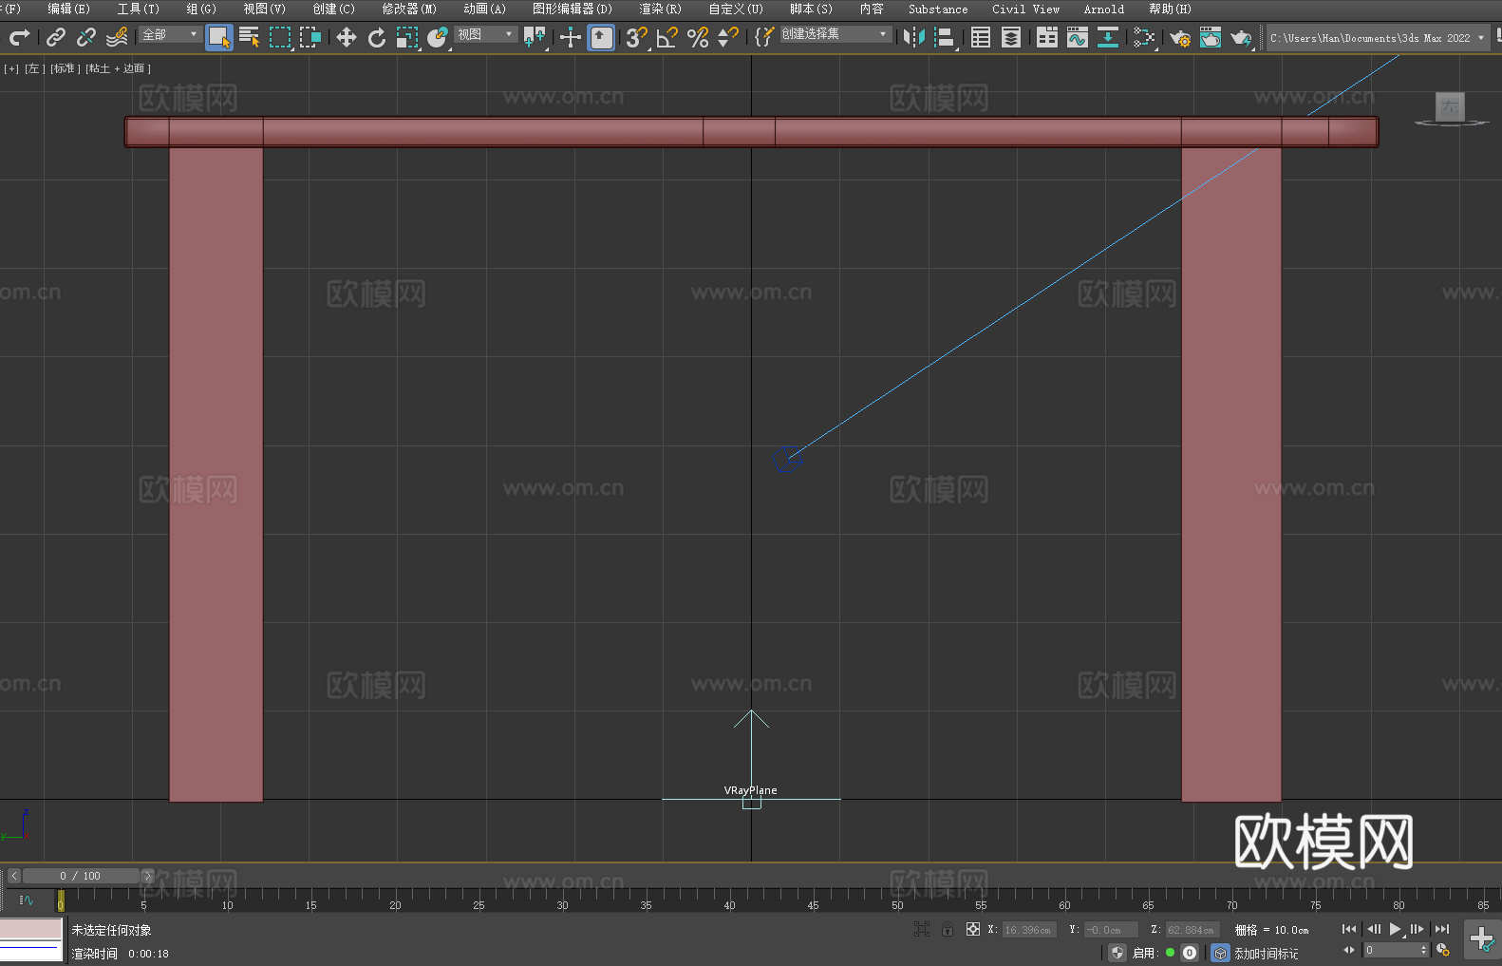
Task: Toggle Keyboard Shortcut Override button
Action: pos(601,37)
